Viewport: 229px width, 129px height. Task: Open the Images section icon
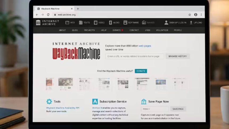coord(144,23)
